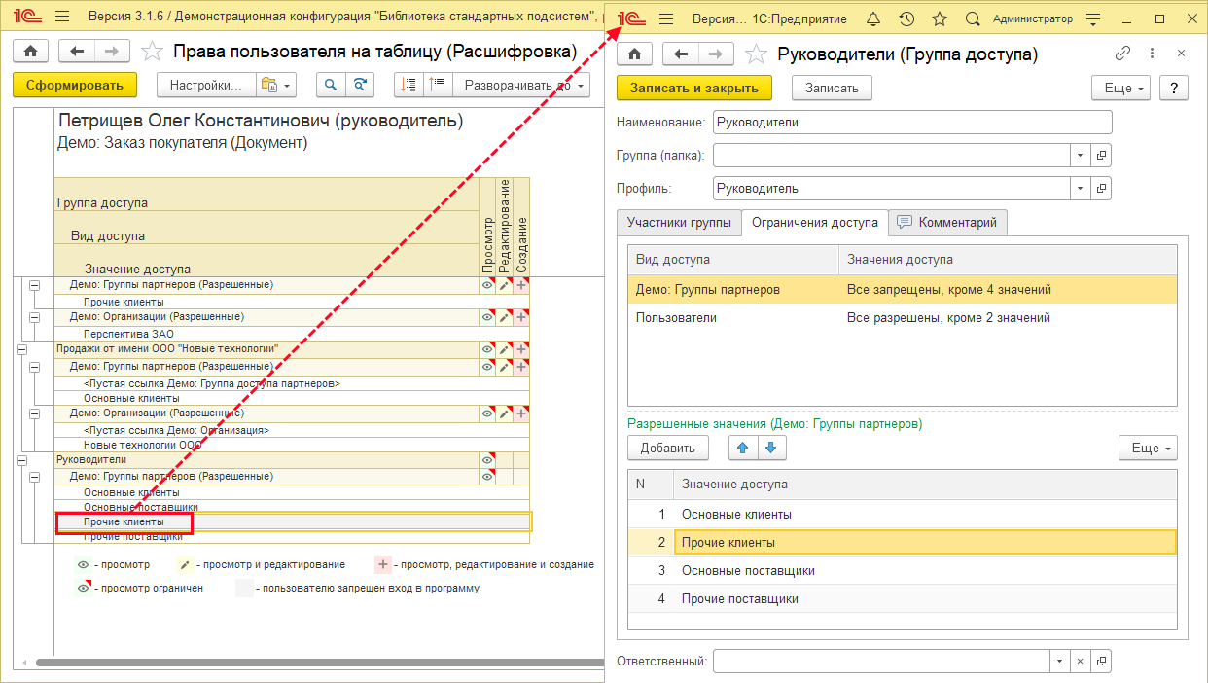Screen dimensions: 1208x683
Task: Click the Сформировать button
Action: tap(75, 86)
